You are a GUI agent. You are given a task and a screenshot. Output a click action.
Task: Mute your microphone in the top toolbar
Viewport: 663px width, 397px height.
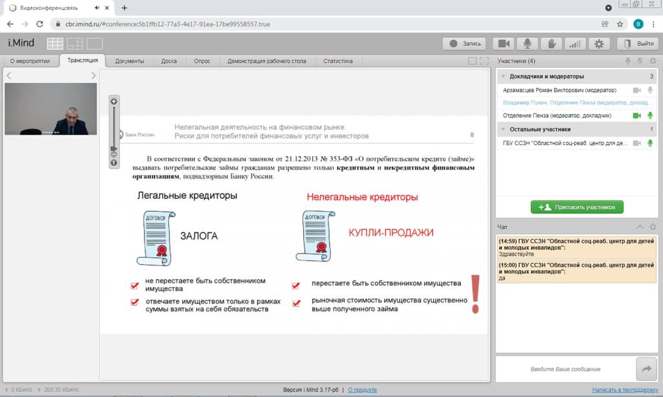(527, 43)
